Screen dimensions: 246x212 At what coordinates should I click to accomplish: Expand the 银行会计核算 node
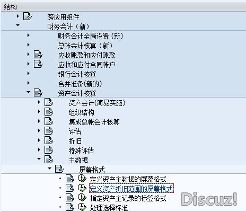pyautogui.click(x=28, y=74)
